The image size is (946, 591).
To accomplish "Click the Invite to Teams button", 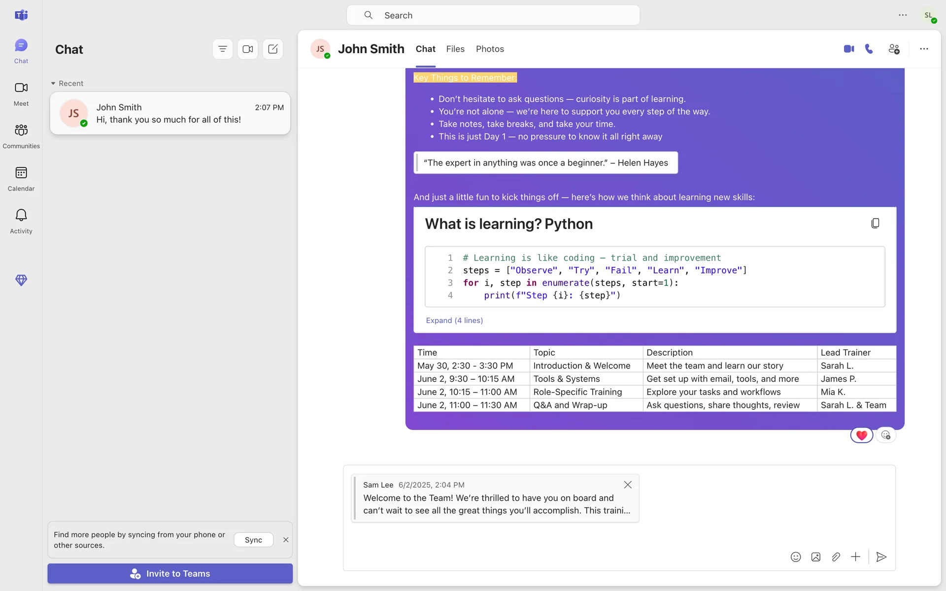I will coord(170,573).
